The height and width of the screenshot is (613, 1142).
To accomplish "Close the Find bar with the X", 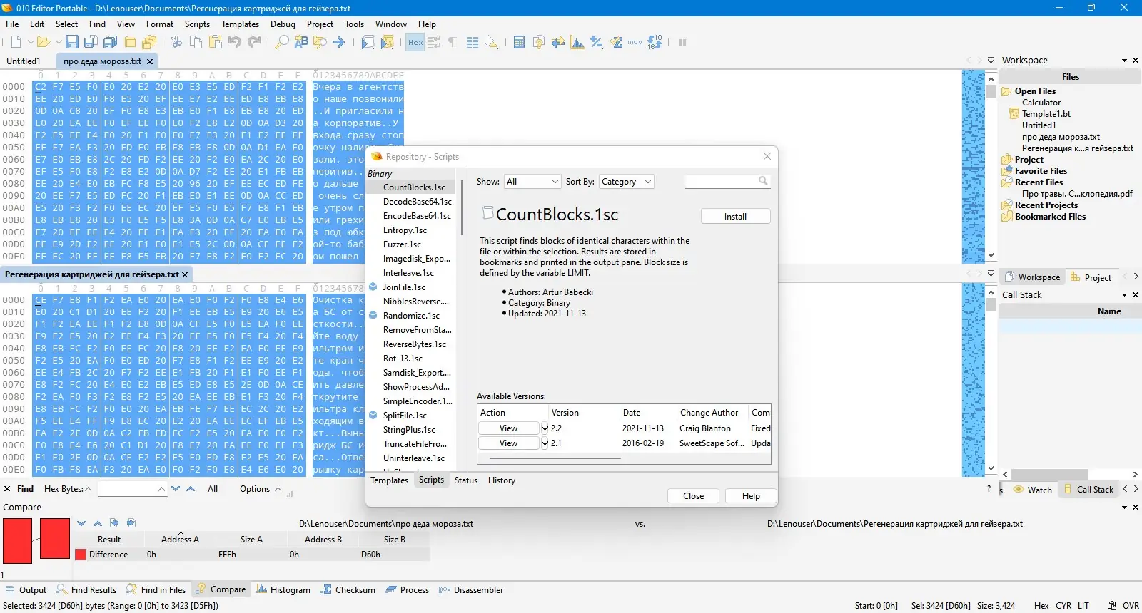I will click(7, 489).
